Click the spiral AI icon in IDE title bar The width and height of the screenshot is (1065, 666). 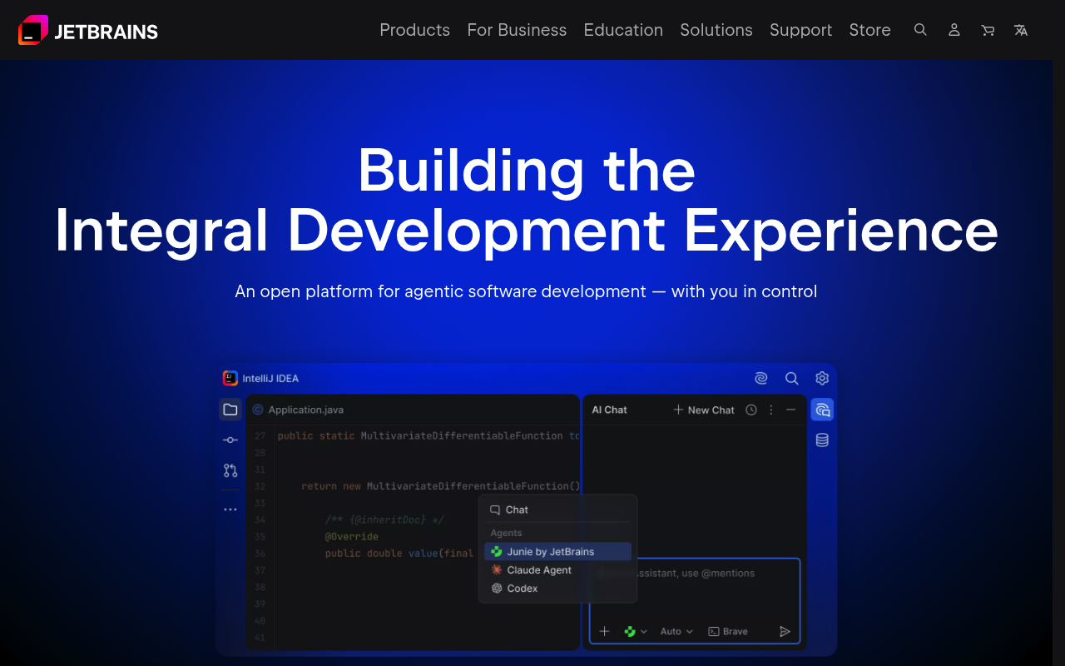coord(760,378)
